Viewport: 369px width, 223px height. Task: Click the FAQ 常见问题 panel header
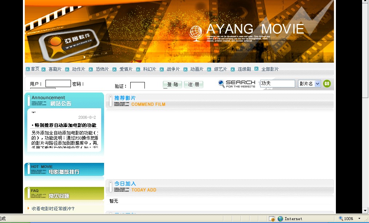tap(64, 193)
